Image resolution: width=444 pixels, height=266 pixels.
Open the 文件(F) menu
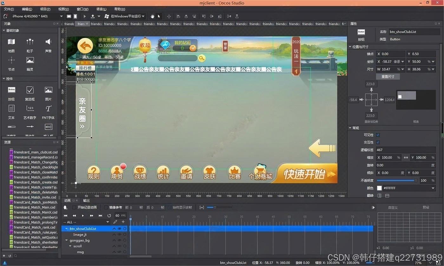9,9
